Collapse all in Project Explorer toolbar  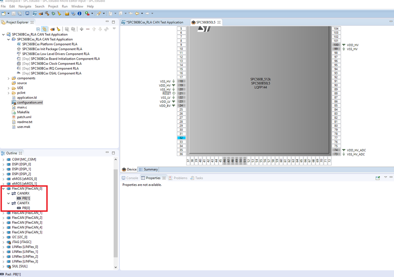coord(38,29)
